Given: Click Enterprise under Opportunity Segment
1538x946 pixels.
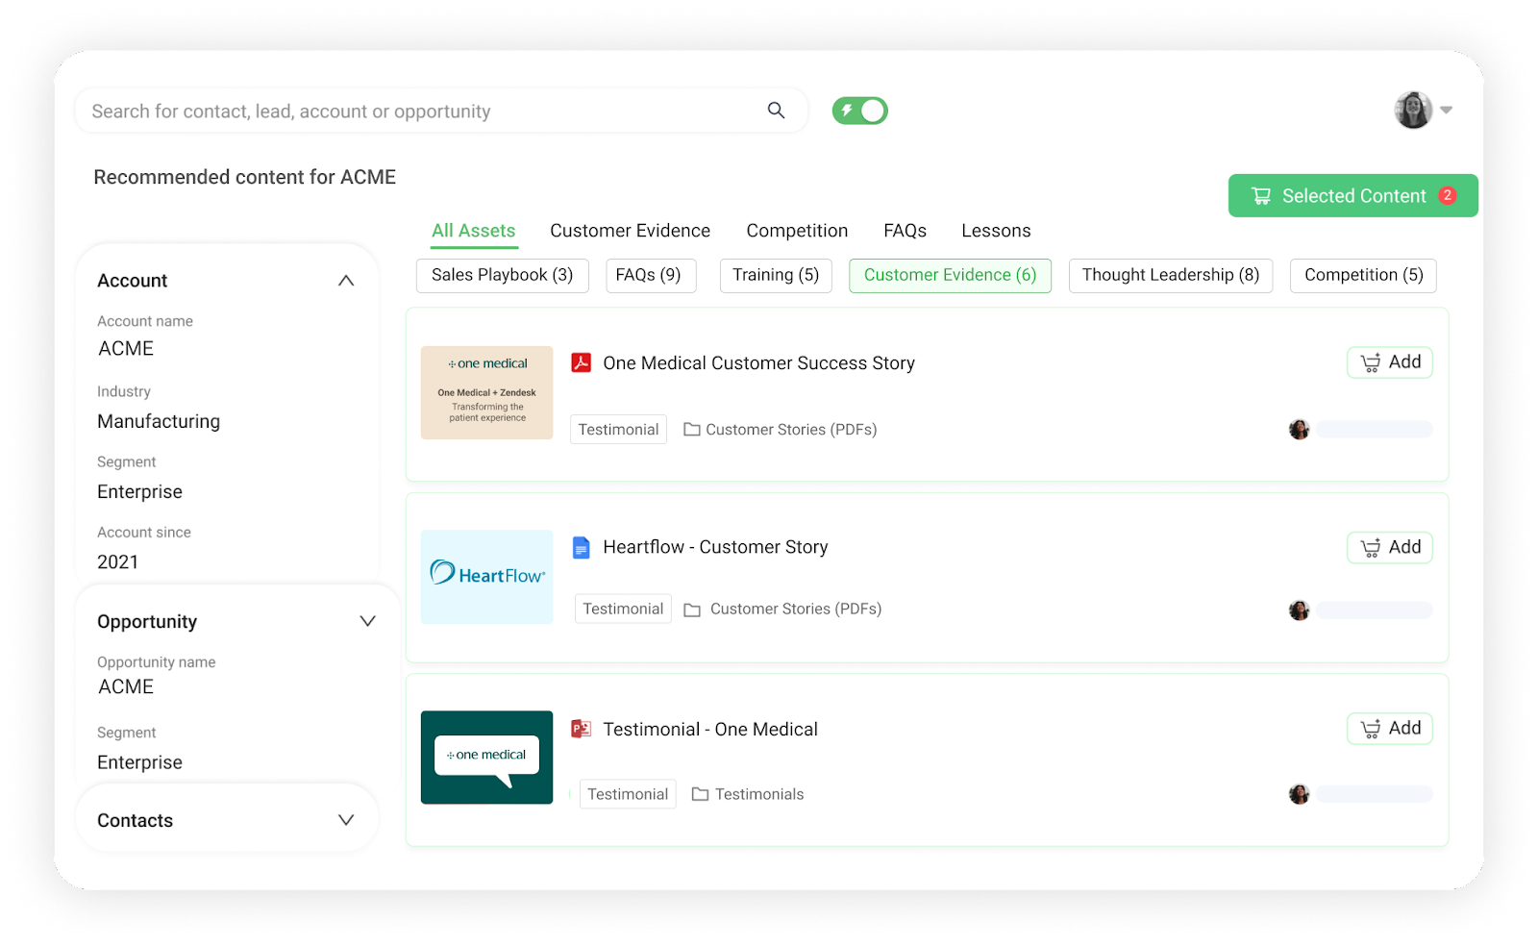Looking at the screenshot, I should point(139,762).
